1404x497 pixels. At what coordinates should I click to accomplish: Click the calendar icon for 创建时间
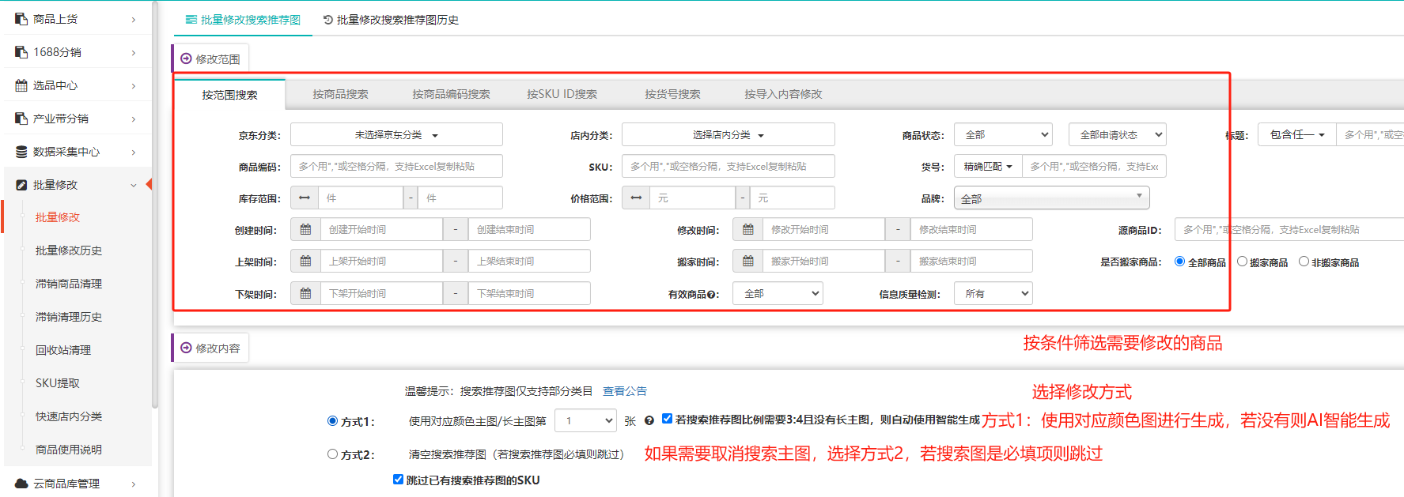click(x=305, y=230)
